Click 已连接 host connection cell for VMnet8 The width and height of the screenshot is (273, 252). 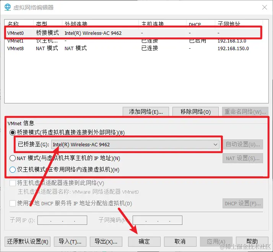point(149,48)
